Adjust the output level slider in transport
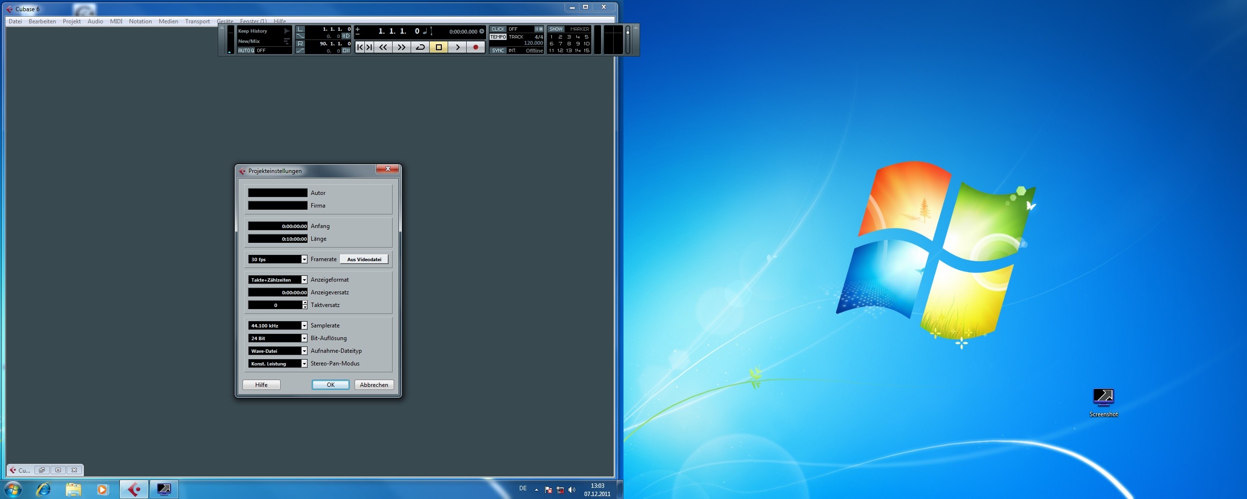Viewport: 1247px width, 499px height. click(628, 40)
